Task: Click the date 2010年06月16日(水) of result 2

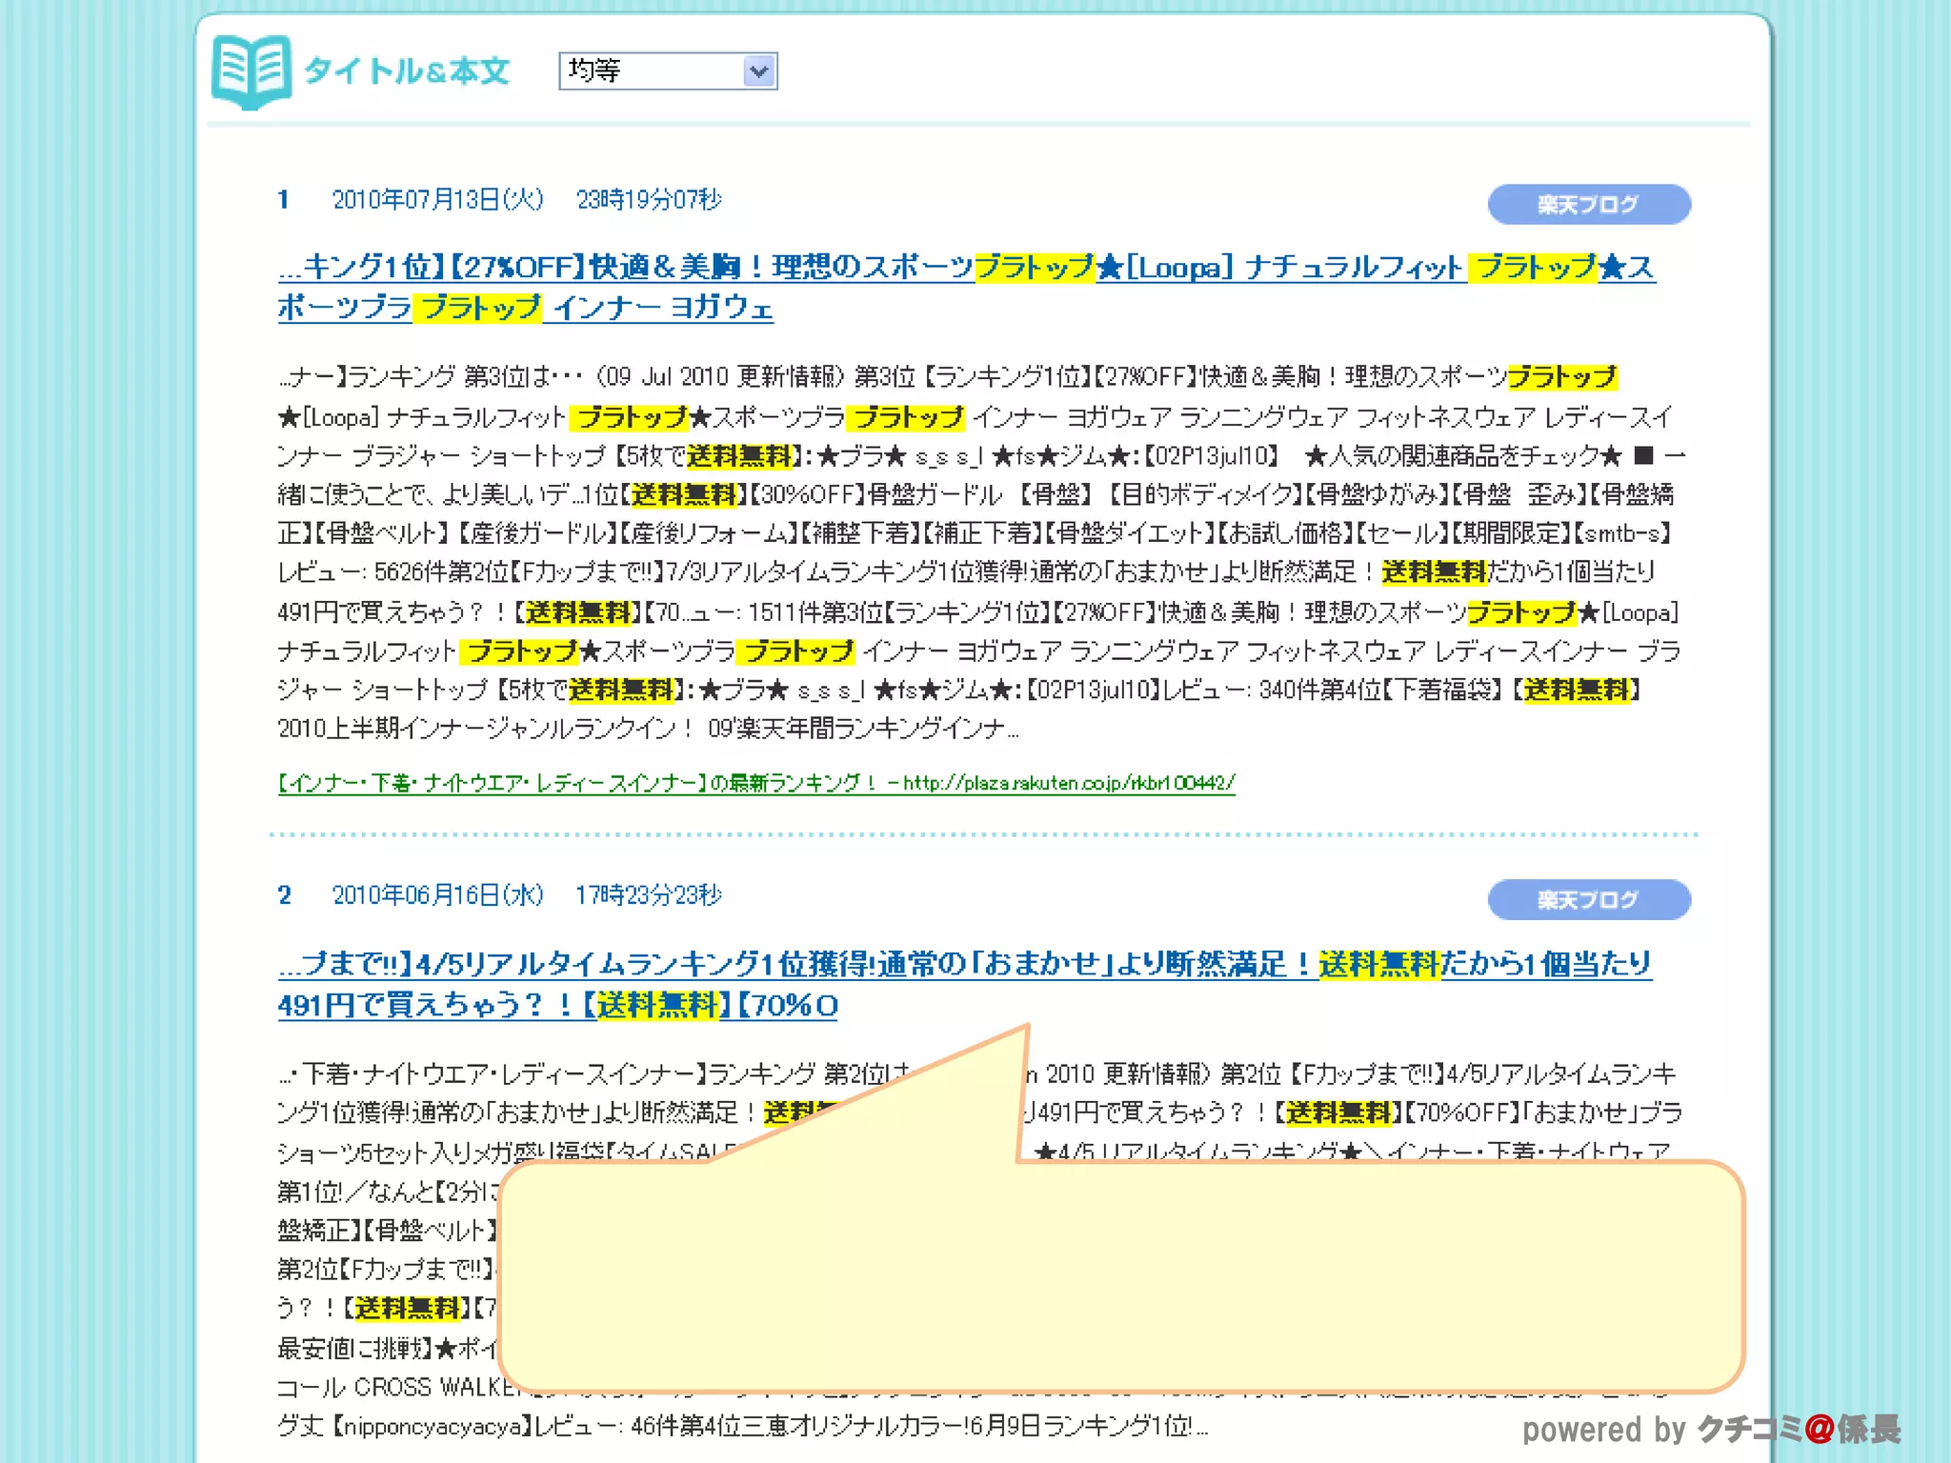Action: (x=437, y=895)
